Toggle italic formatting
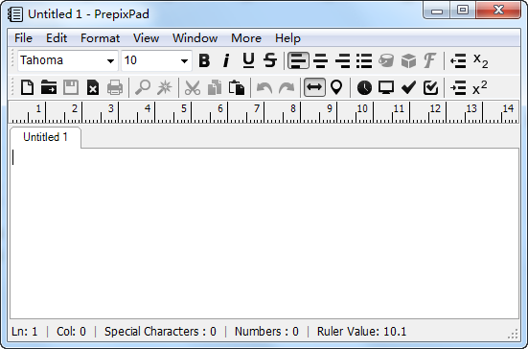Viewport: 528px width, 349px height. 226,60
